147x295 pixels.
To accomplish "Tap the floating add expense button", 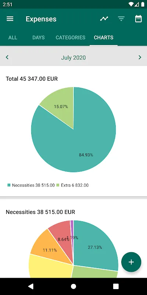I will (x=131, y=262).
